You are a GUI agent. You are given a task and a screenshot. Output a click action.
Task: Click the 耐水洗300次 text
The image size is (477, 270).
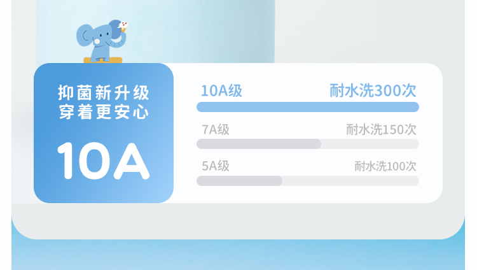[373, 91]
